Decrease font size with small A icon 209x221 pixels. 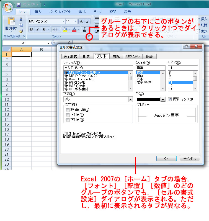(87, 21)
